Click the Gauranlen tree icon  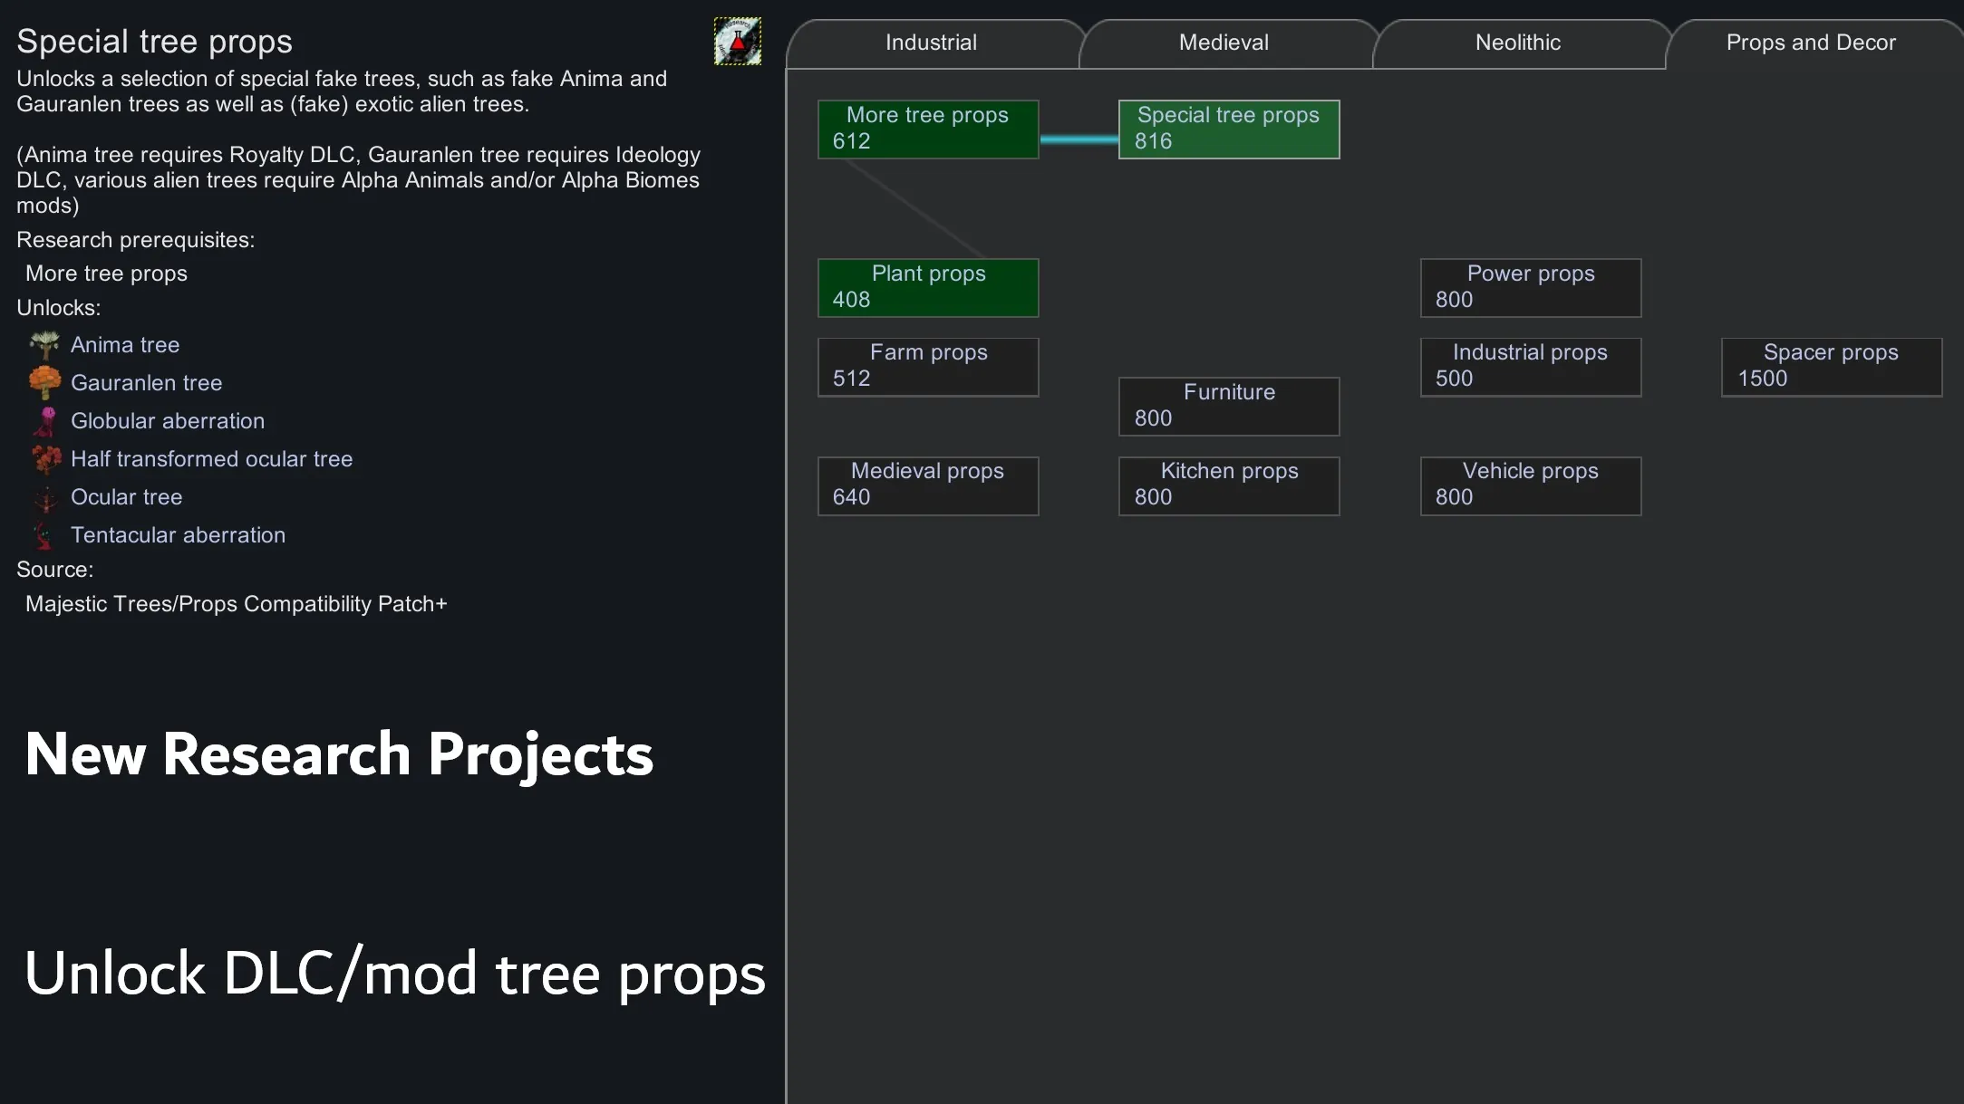(44, 383)
